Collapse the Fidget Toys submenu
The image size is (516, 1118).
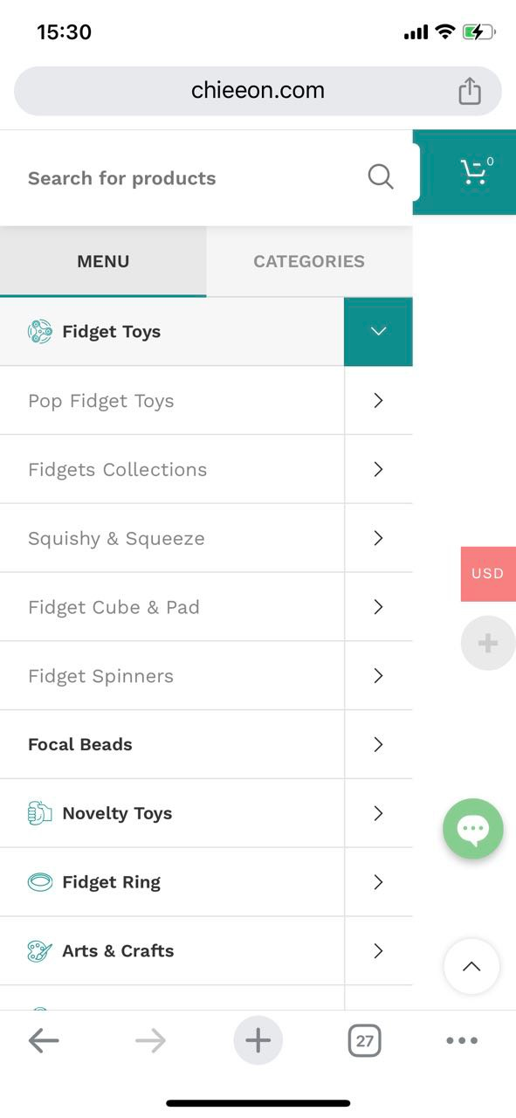pos(378,332)
